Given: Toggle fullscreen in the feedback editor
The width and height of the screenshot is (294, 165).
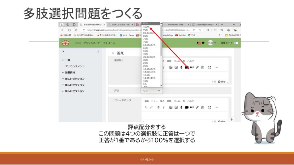Looking at the screenshot, I should pos(210,107).
